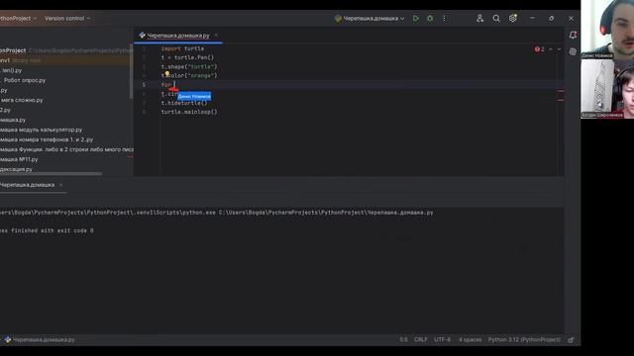634x356 pixels.
Task: Jump to next highlighted error arrow
Action: 559,49
